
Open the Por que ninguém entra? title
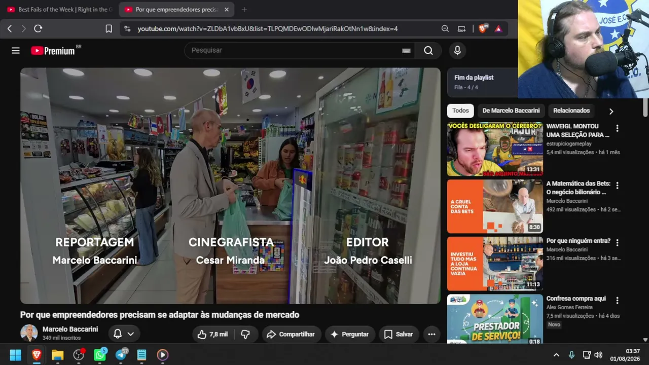(578, 241)
